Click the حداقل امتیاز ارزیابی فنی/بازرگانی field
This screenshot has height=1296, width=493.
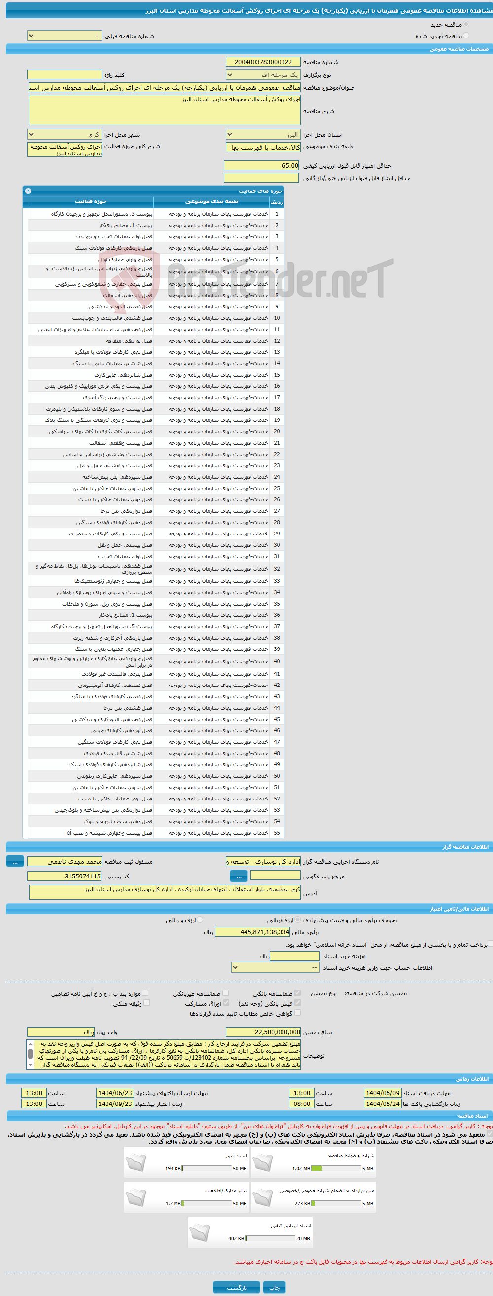click(x=261, y=178)
